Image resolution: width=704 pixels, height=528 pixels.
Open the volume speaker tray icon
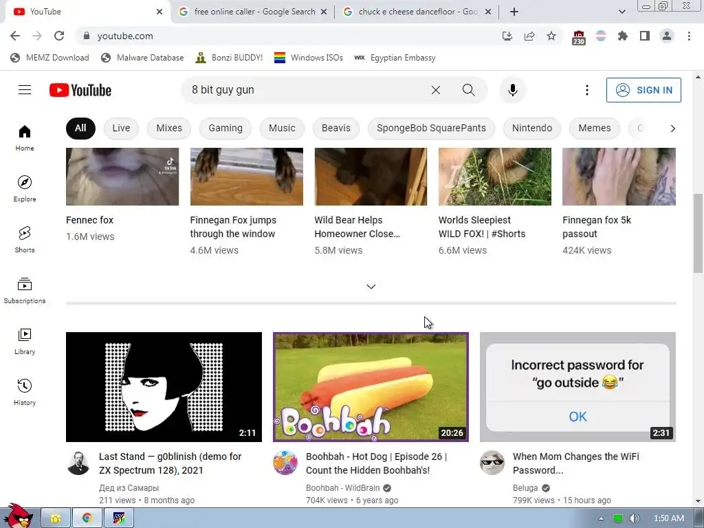coord(634,518)
